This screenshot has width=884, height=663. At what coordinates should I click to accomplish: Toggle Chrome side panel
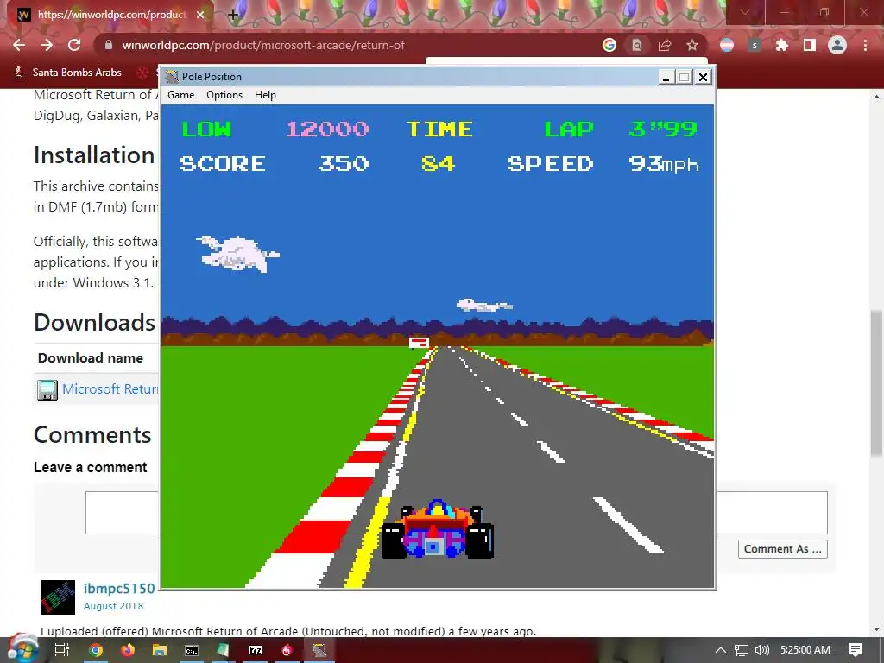pos(810,45)
